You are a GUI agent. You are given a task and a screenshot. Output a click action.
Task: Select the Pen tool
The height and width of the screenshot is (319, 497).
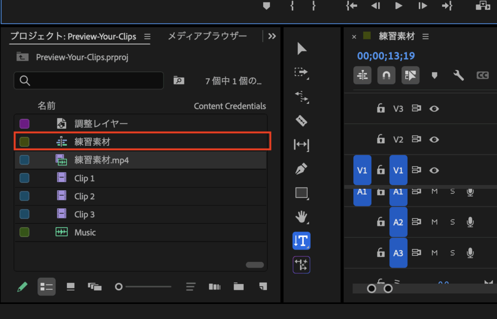point(301,169)
